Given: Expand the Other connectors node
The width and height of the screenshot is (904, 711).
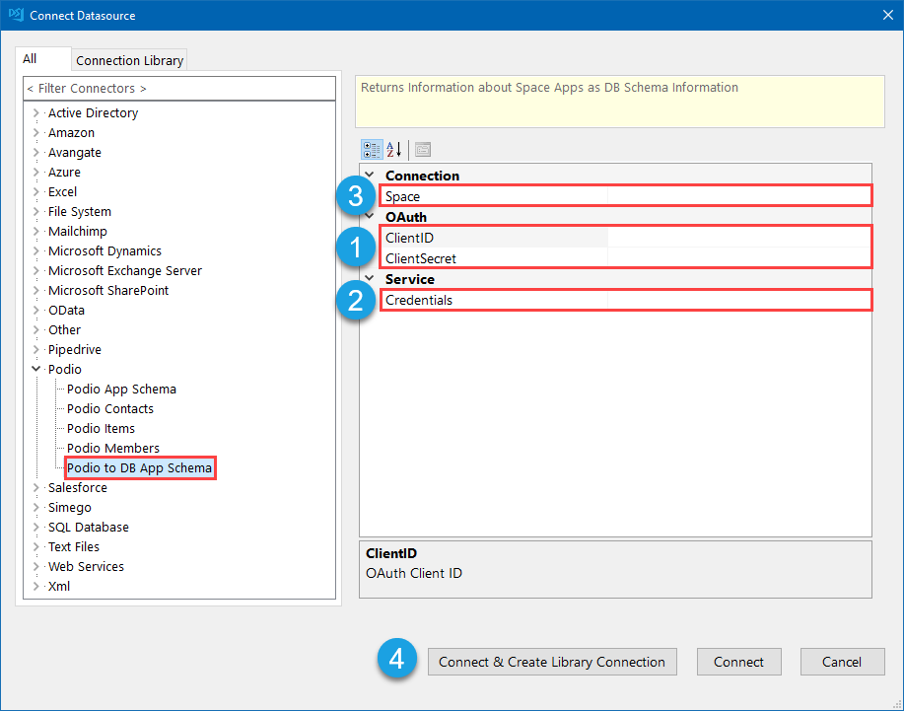Looking at the screenshot, I should [x=36, y=329].
